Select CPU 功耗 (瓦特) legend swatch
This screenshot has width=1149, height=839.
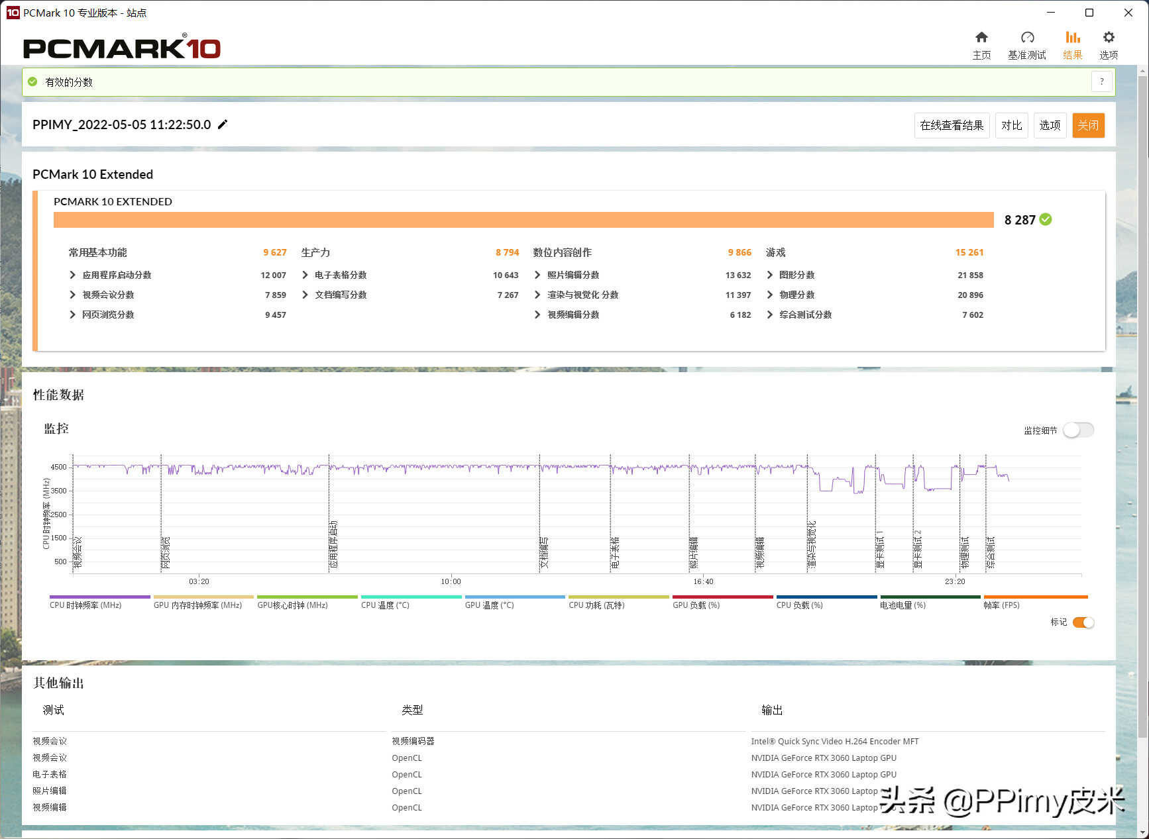point(619,597)
